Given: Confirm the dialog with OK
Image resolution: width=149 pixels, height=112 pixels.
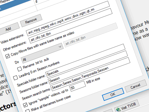Looking at the screenshot, I should coord(113,94).
